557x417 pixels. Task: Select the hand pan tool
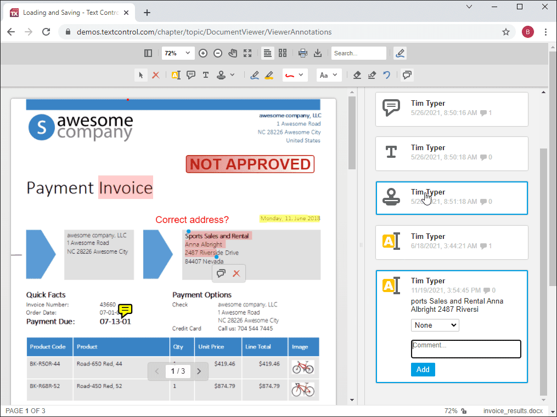233,53
